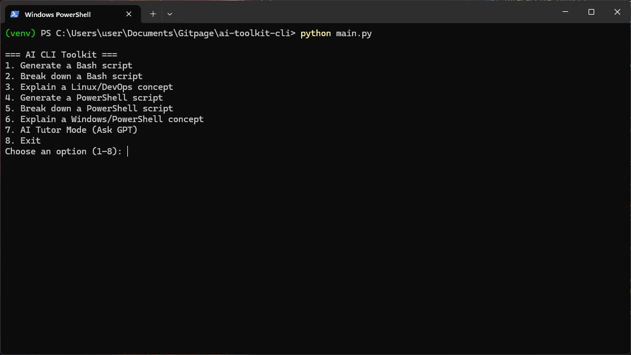Close the Windows PowerShell tab
This screenshot has height=355, width=631.
coord(129,14)
